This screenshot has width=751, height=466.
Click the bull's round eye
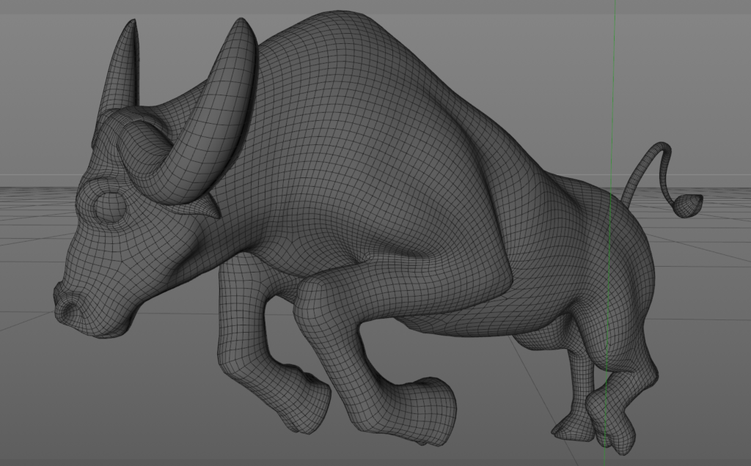(111, 205)
